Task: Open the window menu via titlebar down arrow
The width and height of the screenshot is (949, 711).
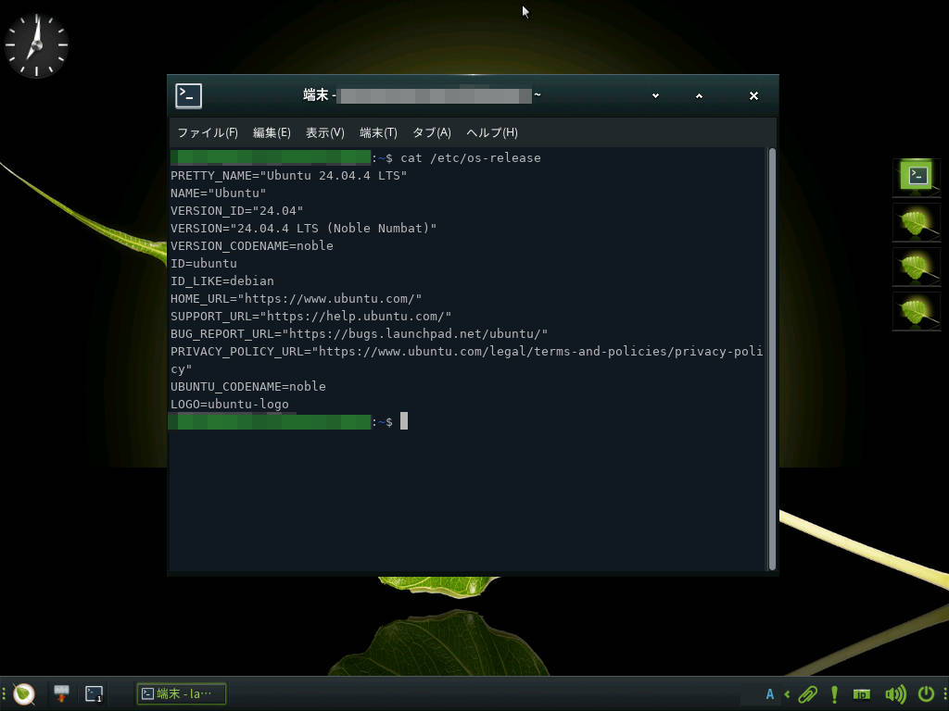Action: coord(655,95)
